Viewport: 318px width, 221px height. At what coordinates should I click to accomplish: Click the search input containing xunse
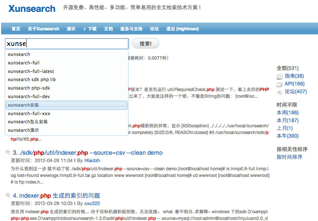(67, 44)
